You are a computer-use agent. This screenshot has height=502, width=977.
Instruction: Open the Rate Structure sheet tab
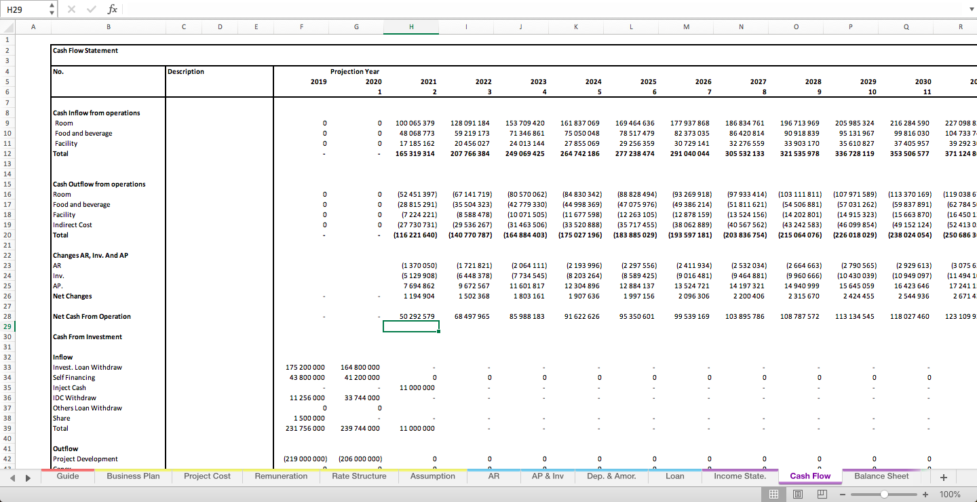pyautogui.click(x=359, y=476)
